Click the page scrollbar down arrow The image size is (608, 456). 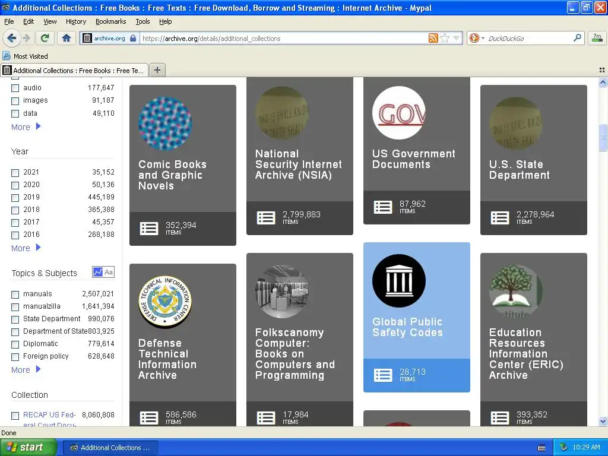click(x=603, y=422)
